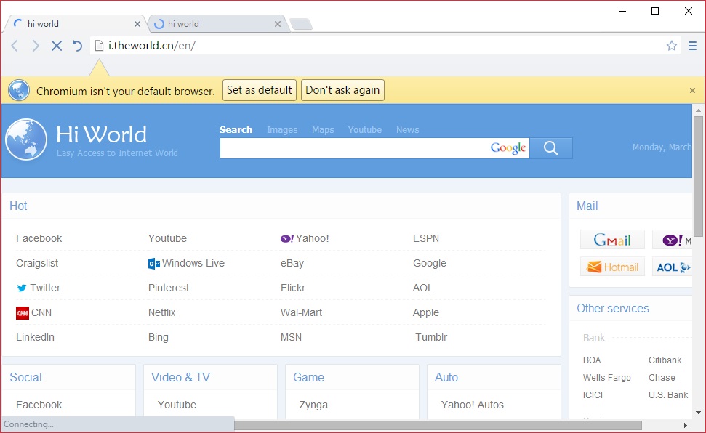The width and height of the screenshot is (706, 433).
Task: Click the Google logo in search box
Action: (508, 147)
